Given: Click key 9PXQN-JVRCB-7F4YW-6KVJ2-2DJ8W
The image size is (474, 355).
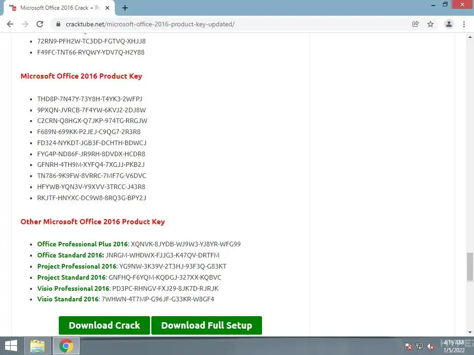Looking at the screenshot, I should pyautogui.click(x=91, y=110).
